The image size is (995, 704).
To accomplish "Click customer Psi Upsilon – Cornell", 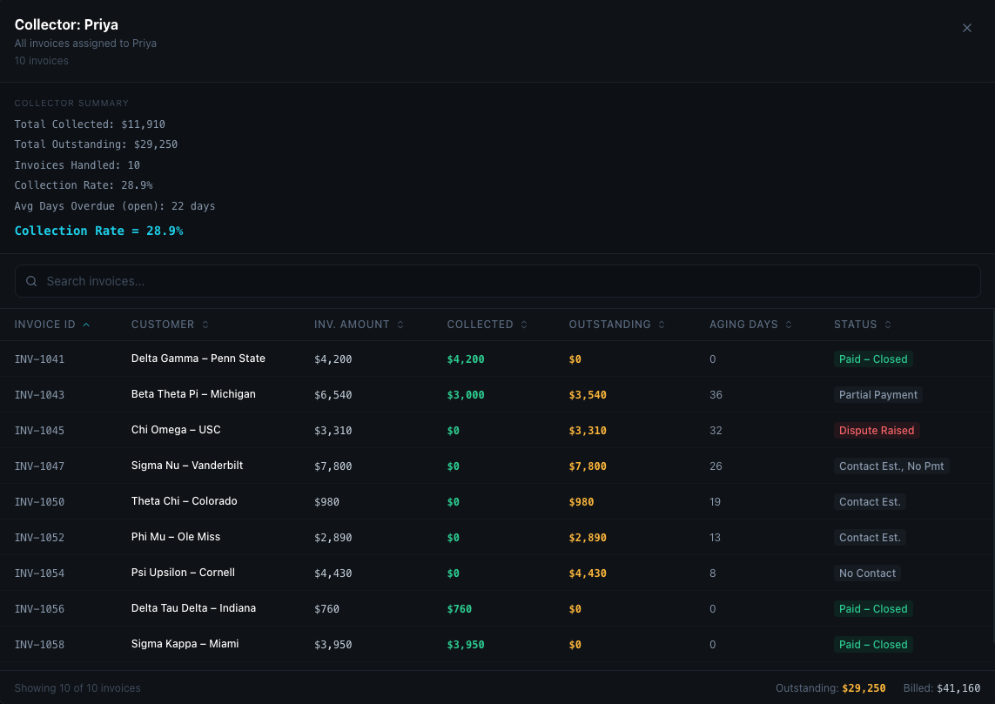I will 183,572.
